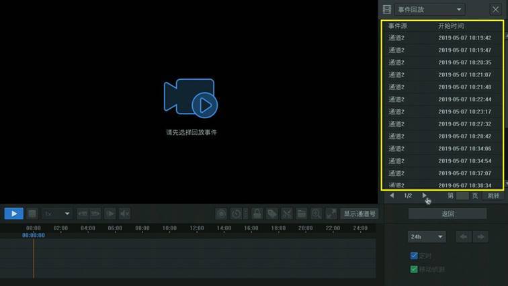Select the event starting 2019-05-07 10:27:32
Screen dimensions: 508x286
[x=442, y=124]
